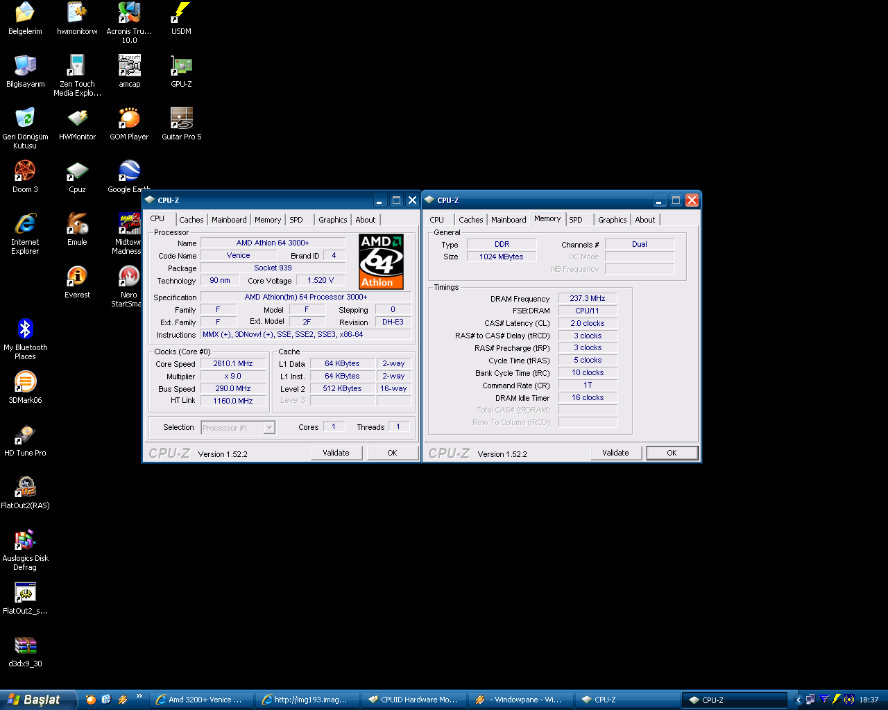Launch Guitar Pro 5 shortcut
Image resolution: width=888 pixels, height=710 pixels.
[x=181, y=124]
